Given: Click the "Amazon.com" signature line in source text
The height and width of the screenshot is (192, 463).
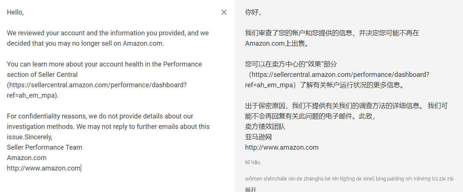Looking at the screenshot, I should (x=27, y=158).
